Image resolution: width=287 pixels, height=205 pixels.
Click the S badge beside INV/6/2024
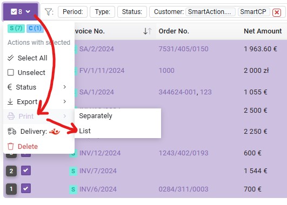coord(73,189)
